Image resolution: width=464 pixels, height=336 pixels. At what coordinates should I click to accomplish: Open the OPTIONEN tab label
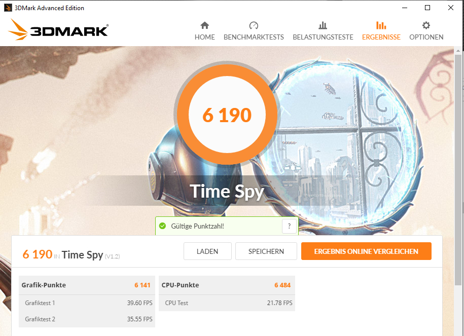(426, 38)
